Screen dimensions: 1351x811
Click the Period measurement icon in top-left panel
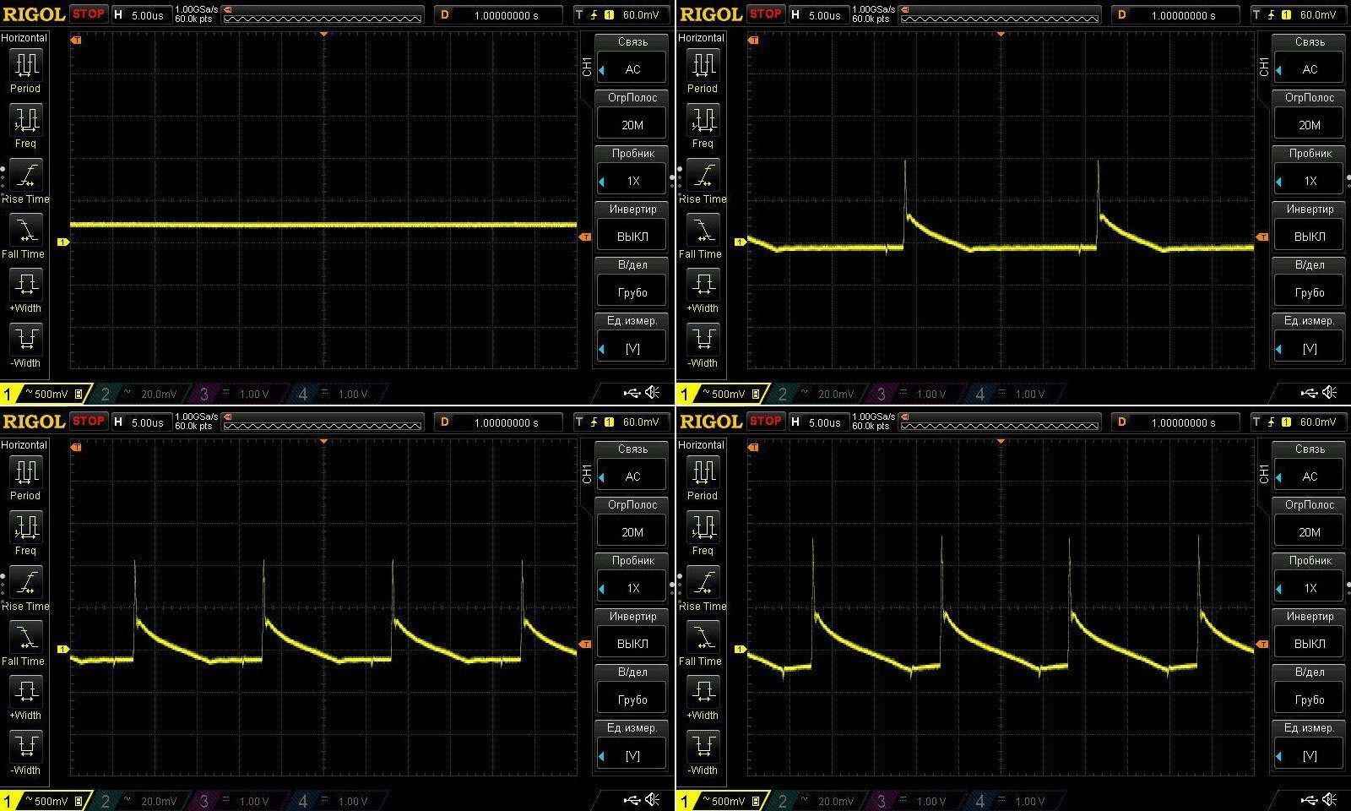point(25,65)
